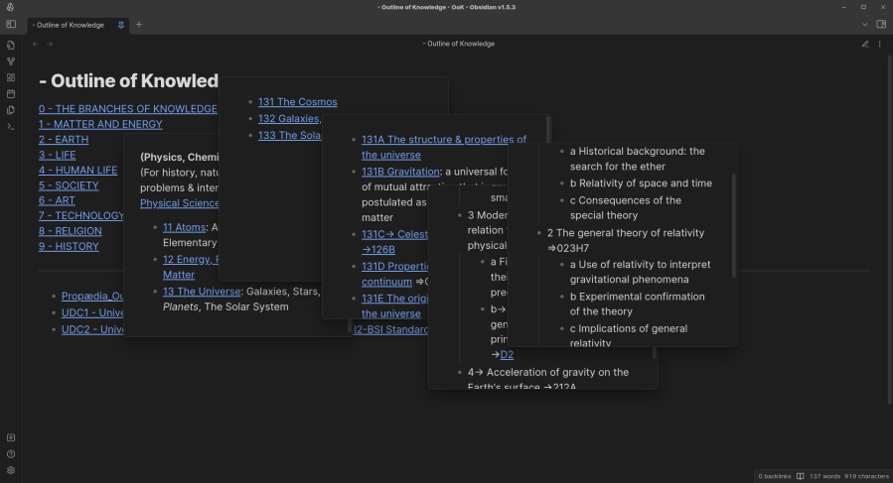Screen dimensions: 893x483
Task: Add a new tab with plus button
Action: click(139, 25)
